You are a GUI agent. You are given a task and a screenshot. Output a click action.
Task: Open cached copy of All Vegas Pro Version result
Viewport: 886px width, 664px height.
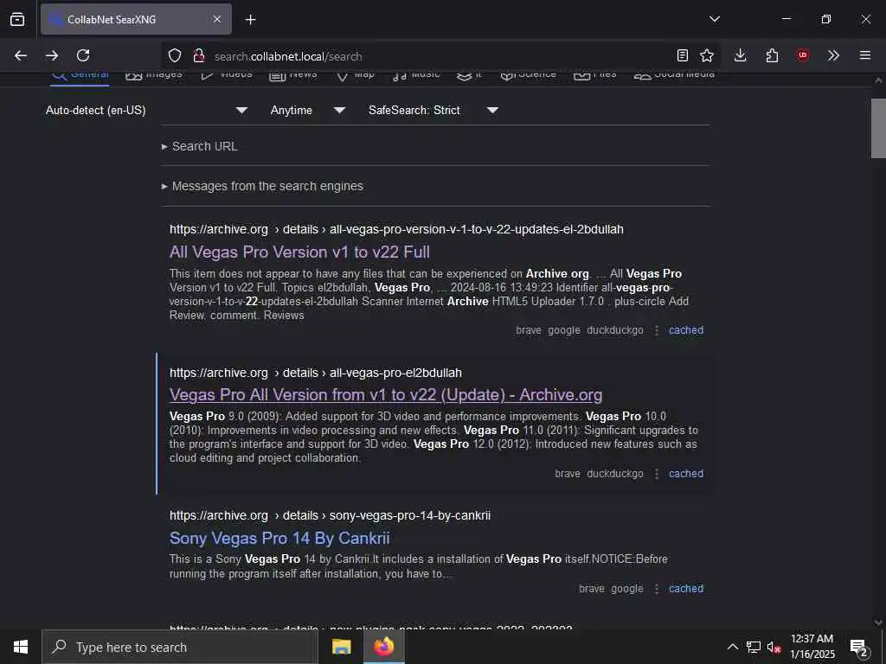(686, 330)
